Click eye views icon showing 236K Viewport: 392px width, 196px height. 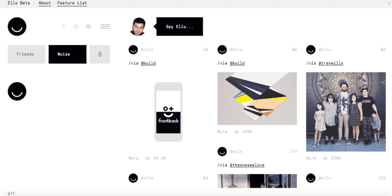tap(325, 158)
